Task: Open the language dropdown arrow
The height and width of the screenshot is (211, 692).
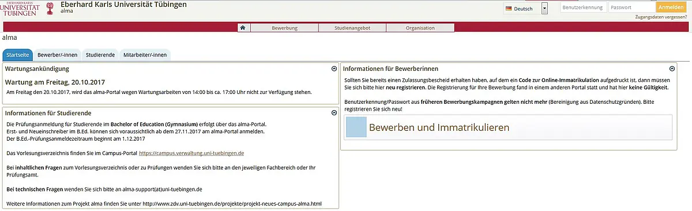Action: point(544,8)
